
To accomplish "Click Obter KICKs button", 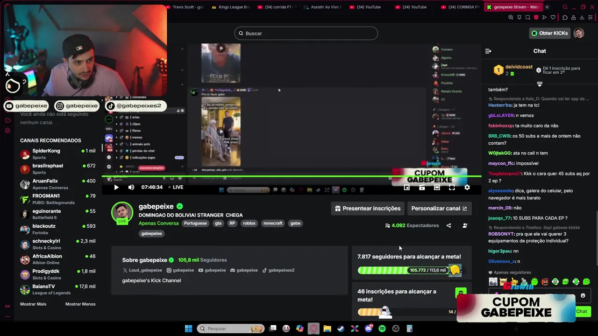I will (549, 33).
